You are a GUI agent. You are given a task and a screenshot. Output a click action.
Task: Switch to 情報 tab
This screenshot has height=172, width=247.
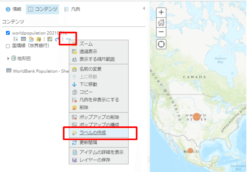[x=13, y=9]
